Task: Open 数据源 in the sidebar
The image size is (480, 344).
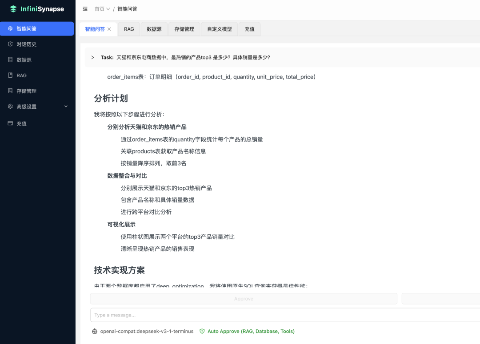Action: click(37, 59)
